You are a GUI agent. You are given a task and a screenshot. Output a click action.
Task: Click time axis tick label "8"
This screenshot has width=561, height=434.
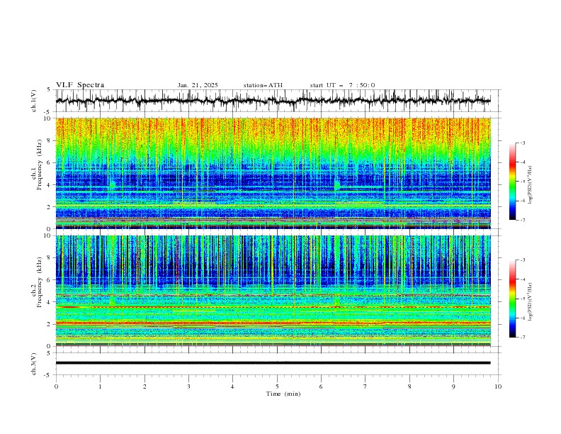pos(409,386)
